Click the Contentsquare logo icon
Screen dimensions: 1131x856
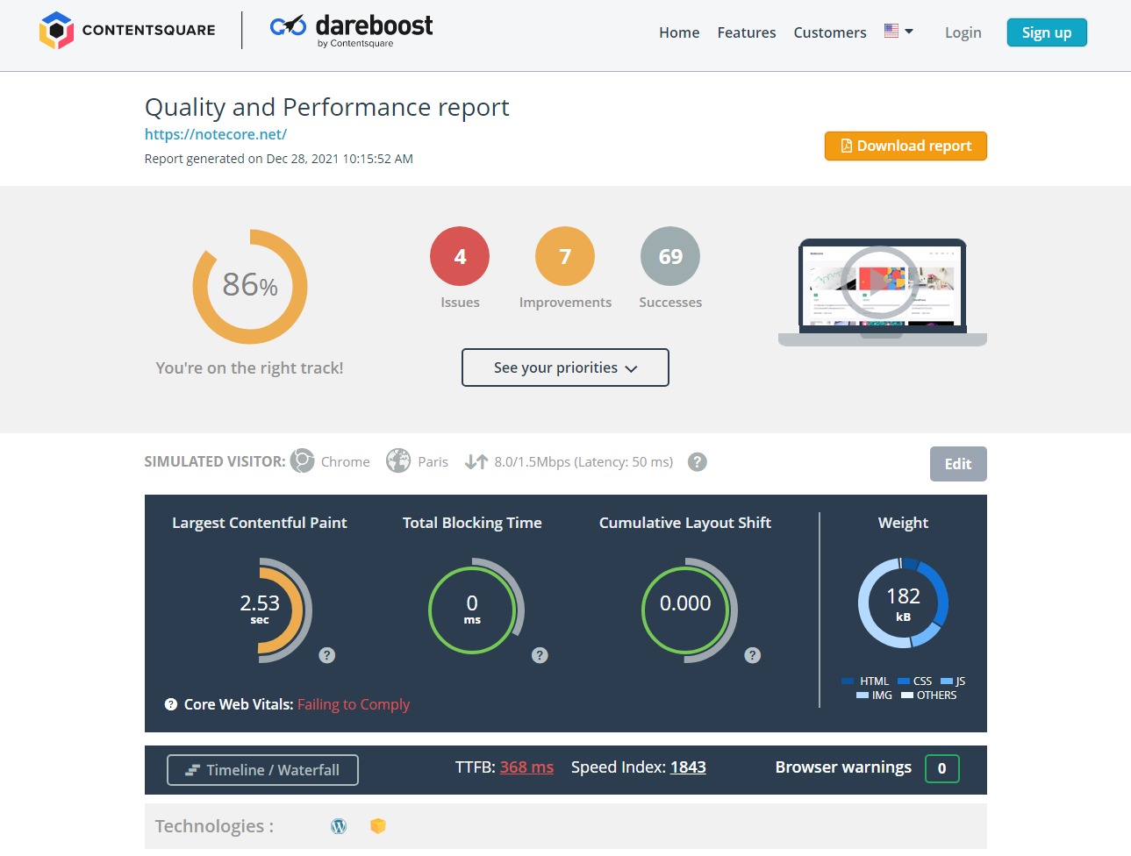point(56,31)
